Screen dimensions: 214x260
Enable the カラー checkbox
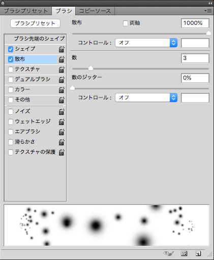tap(11, 90)
